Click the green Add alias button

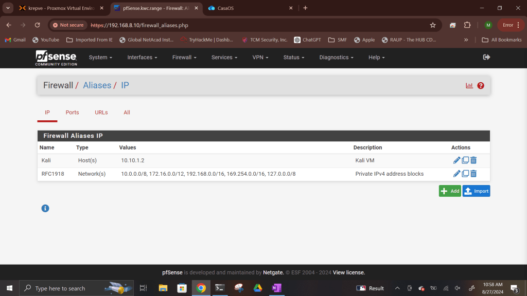(450, 191)
